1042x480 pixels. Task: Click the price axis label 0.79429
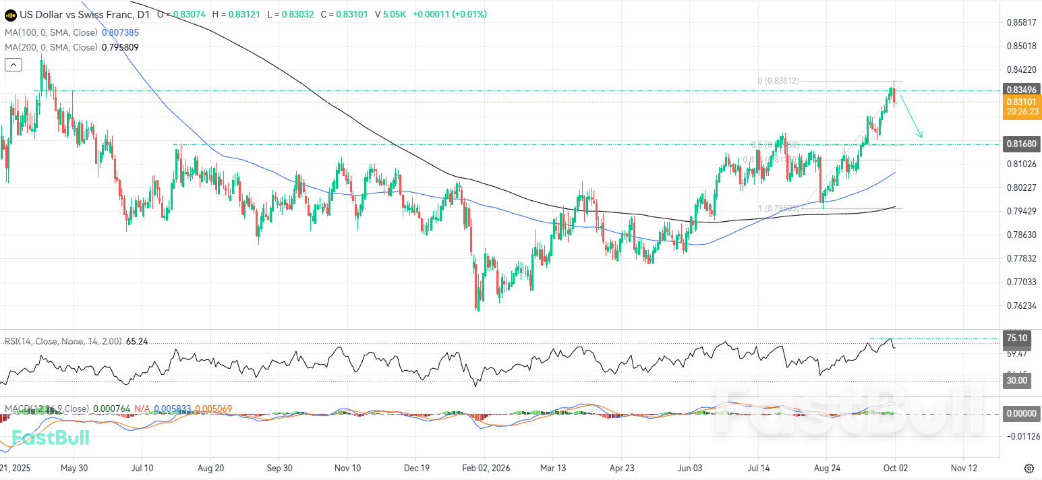coord(1021,211)
